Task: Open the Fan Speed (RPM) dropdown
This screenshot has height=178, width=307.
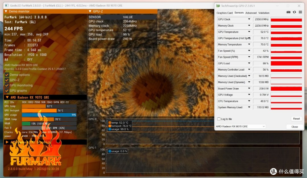Action: point(249,57)
